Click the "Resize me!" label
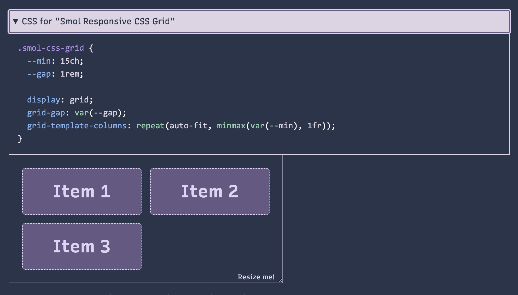Screen dimensions: 518x295 (x=256, y=277)
